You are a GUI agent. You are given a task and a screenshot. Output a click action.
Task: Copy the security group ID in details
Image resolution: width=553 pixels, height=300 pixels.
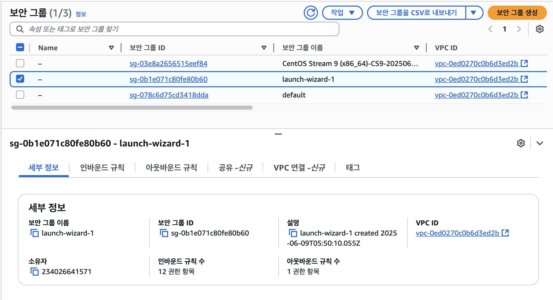click(x=164, y=233)
